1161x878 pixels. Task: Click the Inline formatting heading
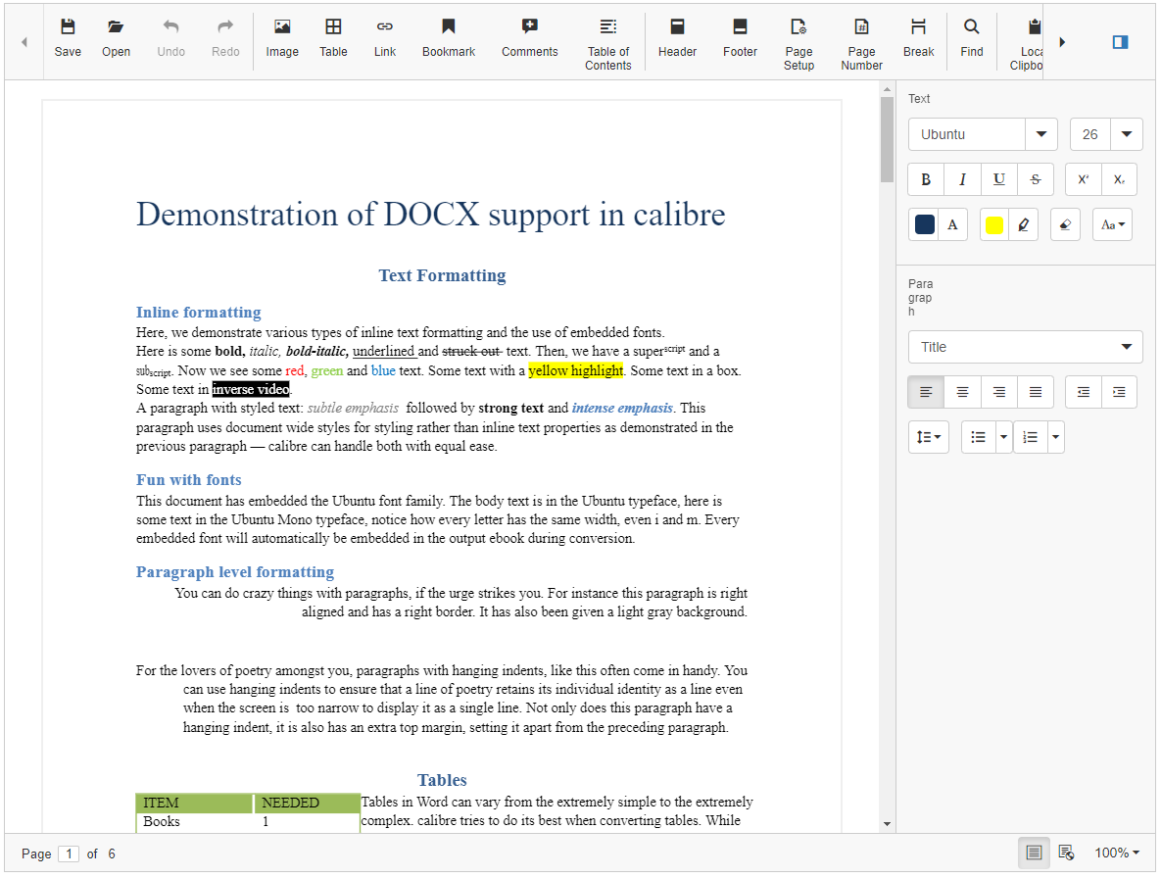pyautogui.click(x=199, y=313)
